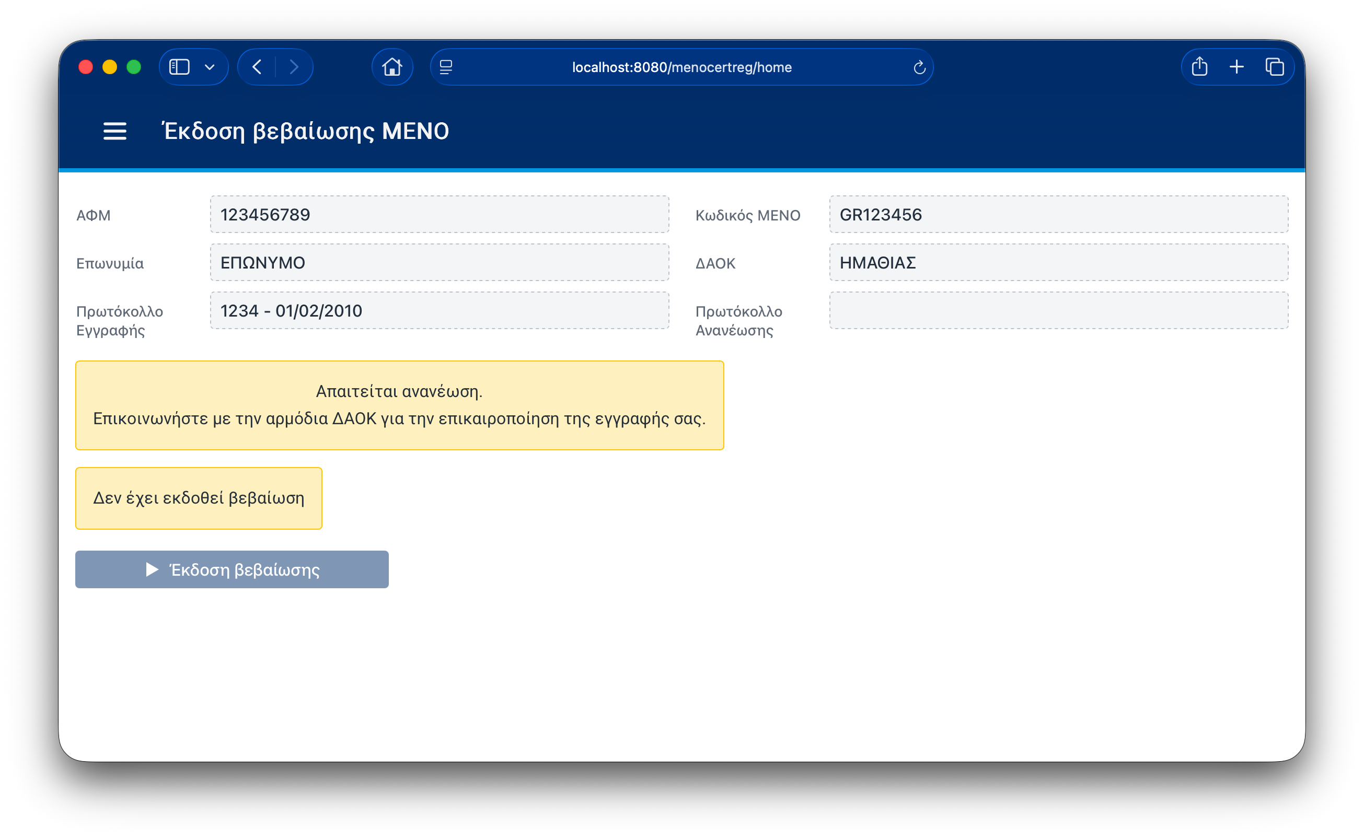Open a new browser tab
The height and width of the screenshot is (839, 1364).
point(1236,67)
